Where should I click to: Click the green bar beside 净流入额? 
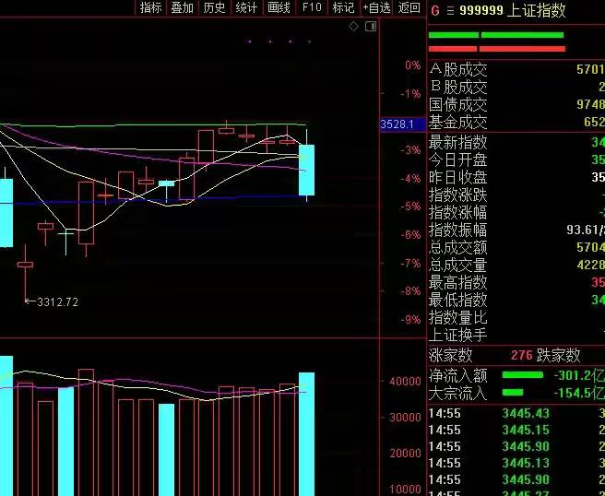[522, 375]
